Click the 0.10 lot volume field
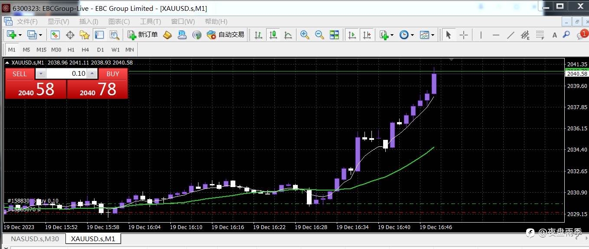Screen dimensions: 589x249 click(66, 74)
